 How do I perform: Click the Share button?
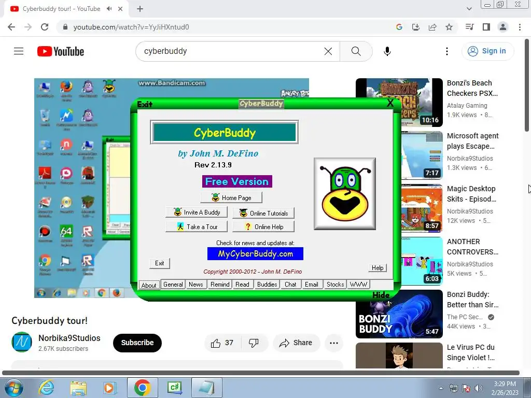(x=296, y=343)
